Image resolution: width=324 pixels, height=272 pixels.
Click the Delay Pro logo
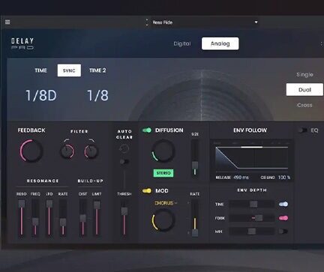22,43
